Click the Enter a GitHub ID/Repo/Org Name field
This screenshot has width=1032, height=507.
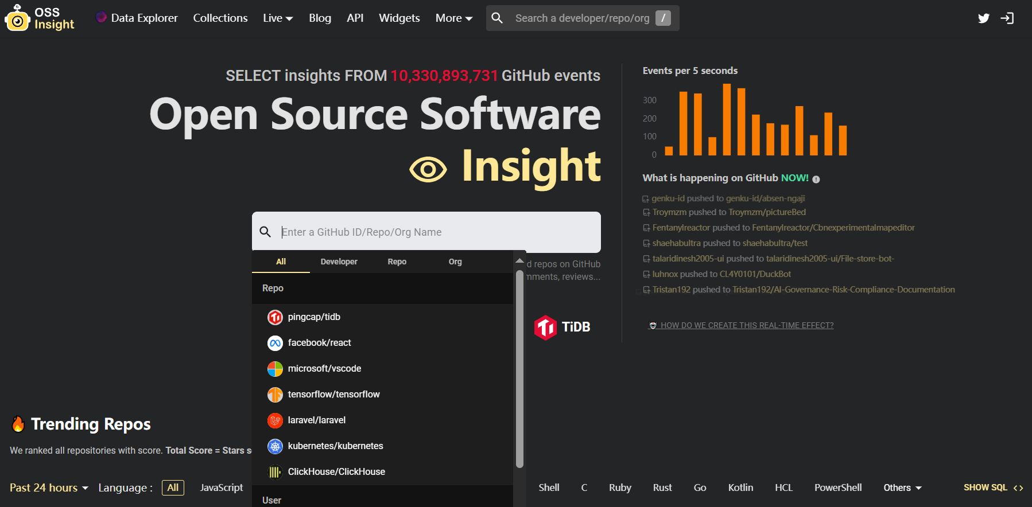(x=426, y=232)
